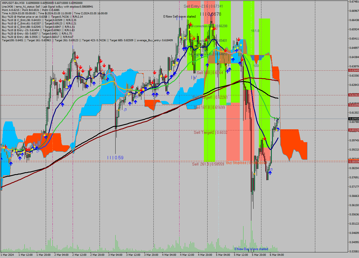The image size is (359, 258).
Task: Select the '6 Mar 04:00' time label
Action: (x=277, y=255)
